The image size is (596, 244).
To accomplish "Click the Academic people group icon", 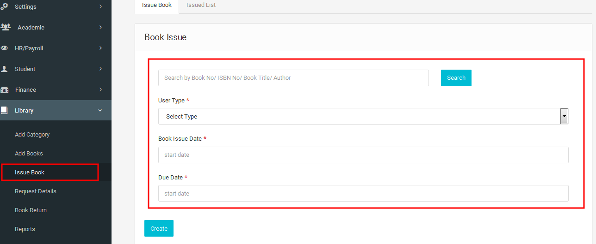I will click(6, 27).
